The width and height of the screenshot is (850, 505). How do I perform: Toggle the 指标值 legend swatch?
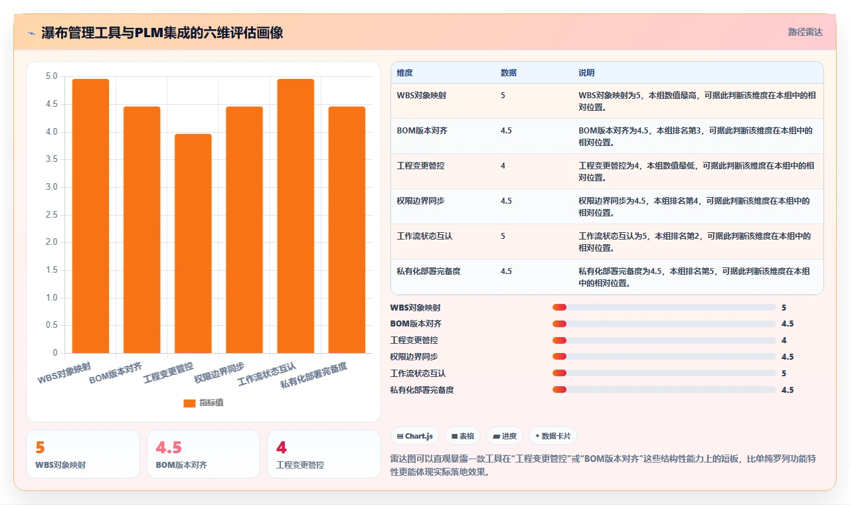point(189,403)
